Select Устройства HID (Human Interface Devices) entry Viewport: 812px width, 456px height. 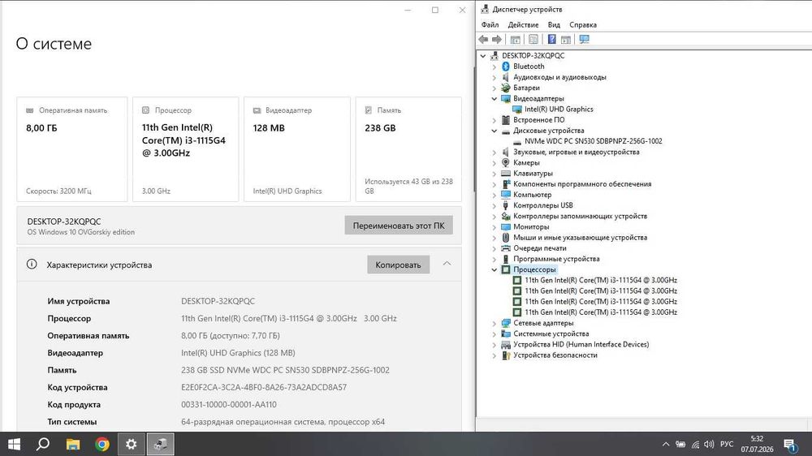point(581,345)
